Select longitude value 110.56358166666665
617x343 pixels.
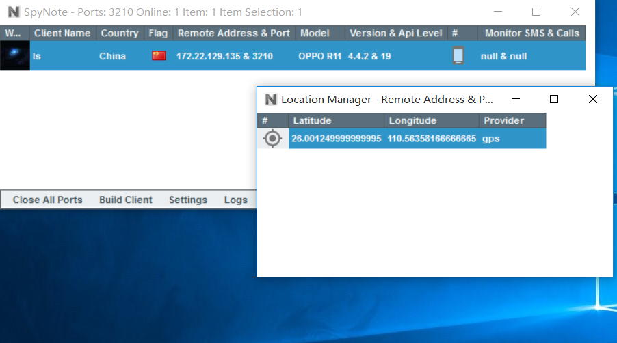click(432, 138)
